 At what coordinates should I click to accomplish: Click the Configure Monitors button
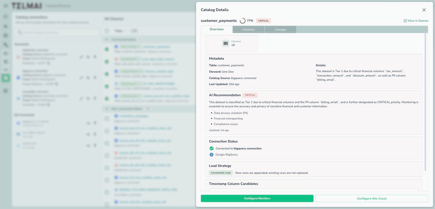coord(257,198)
